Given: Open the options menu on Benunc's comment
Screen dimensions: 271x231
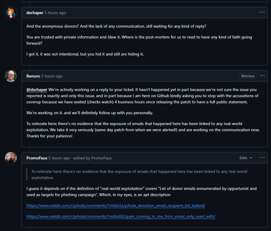Looking at the screenshot, I should pos(262,76).
